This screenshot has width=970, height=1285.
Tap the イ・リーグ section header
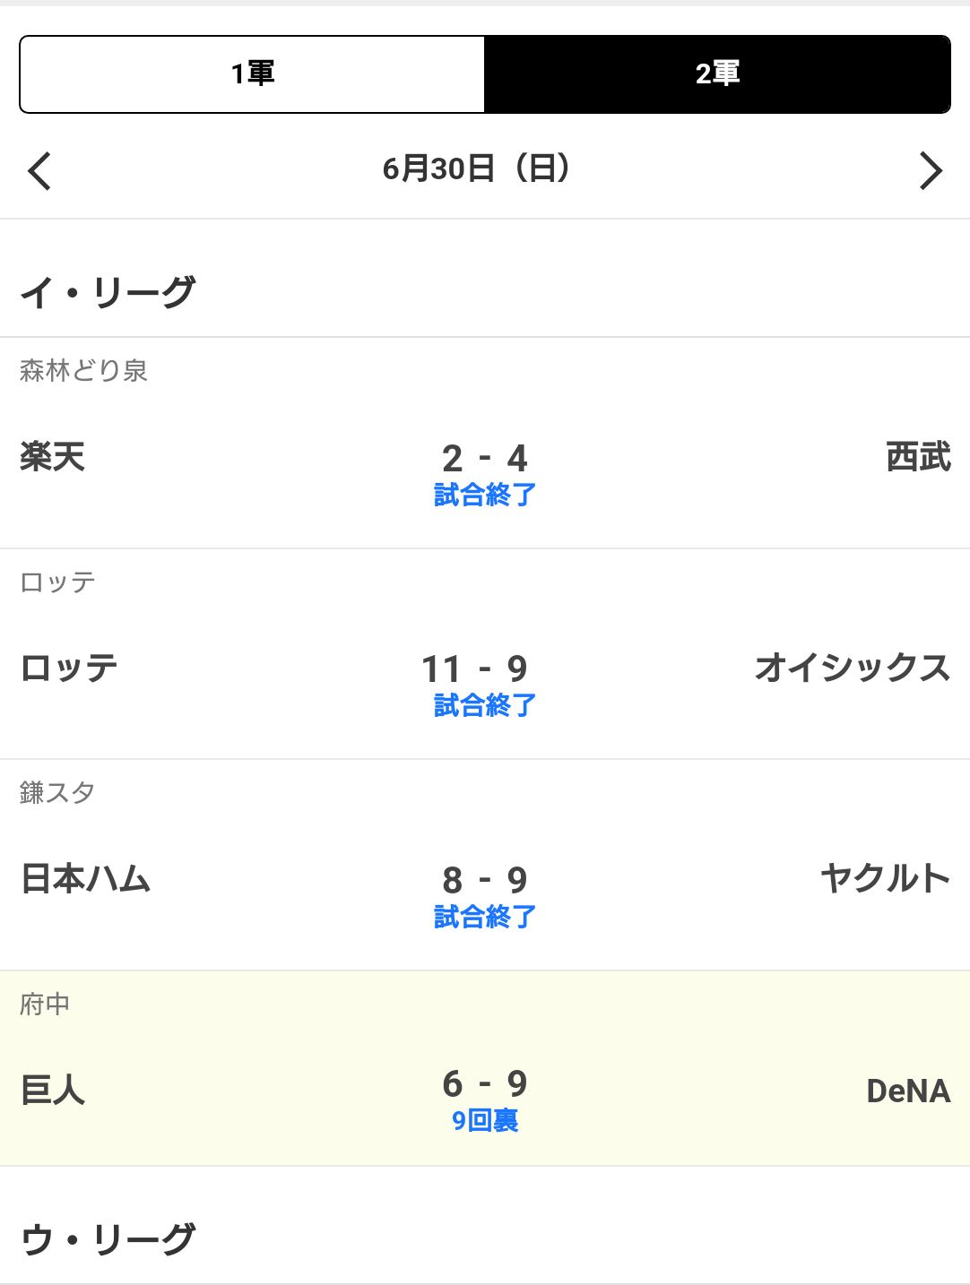[x=108, y=292]
